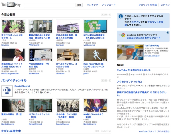
Task: Open 投稿できる動画の長さ 15 分 news link
Action: (142, 94)
